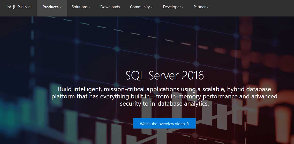Expand the chevron next to Products
294x144 pixels.
coord(61,7)
